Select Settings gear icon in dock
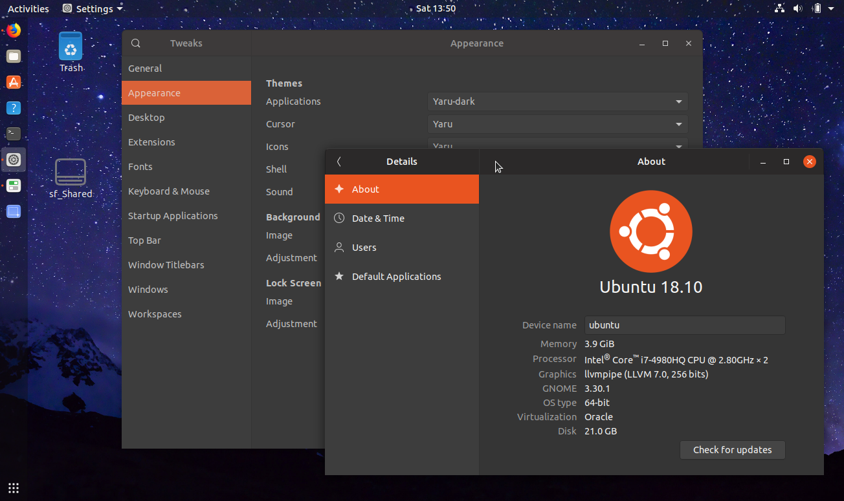 (14, 160)
